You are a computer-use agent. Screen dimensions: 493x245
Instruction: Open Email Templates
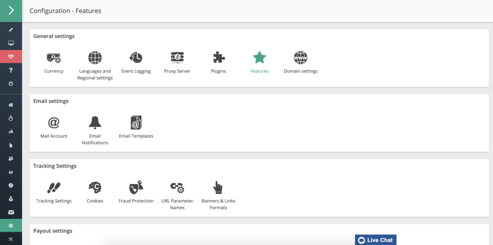pos(136,123)
